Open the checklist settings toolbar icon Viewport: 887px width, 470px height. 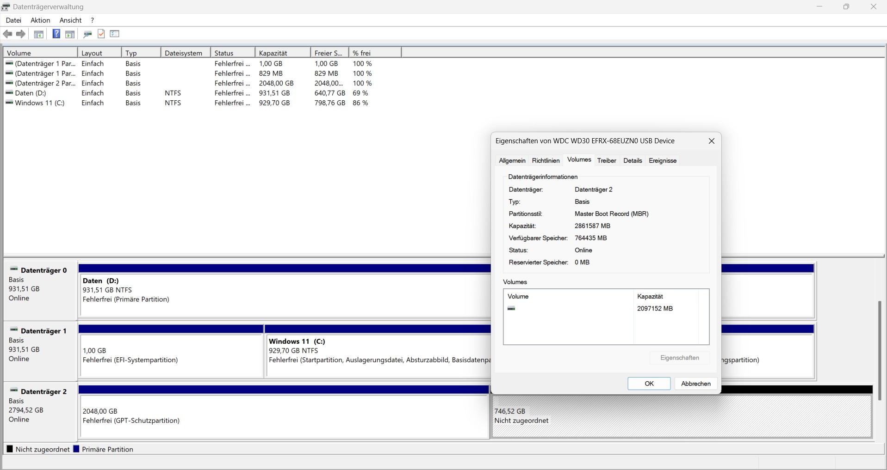click(x=115, y=34)
